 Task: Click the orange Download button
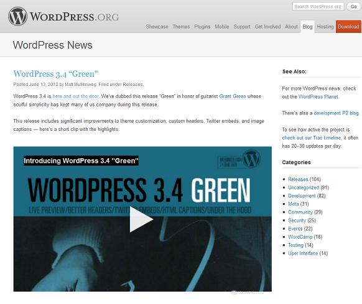[348, 27]
